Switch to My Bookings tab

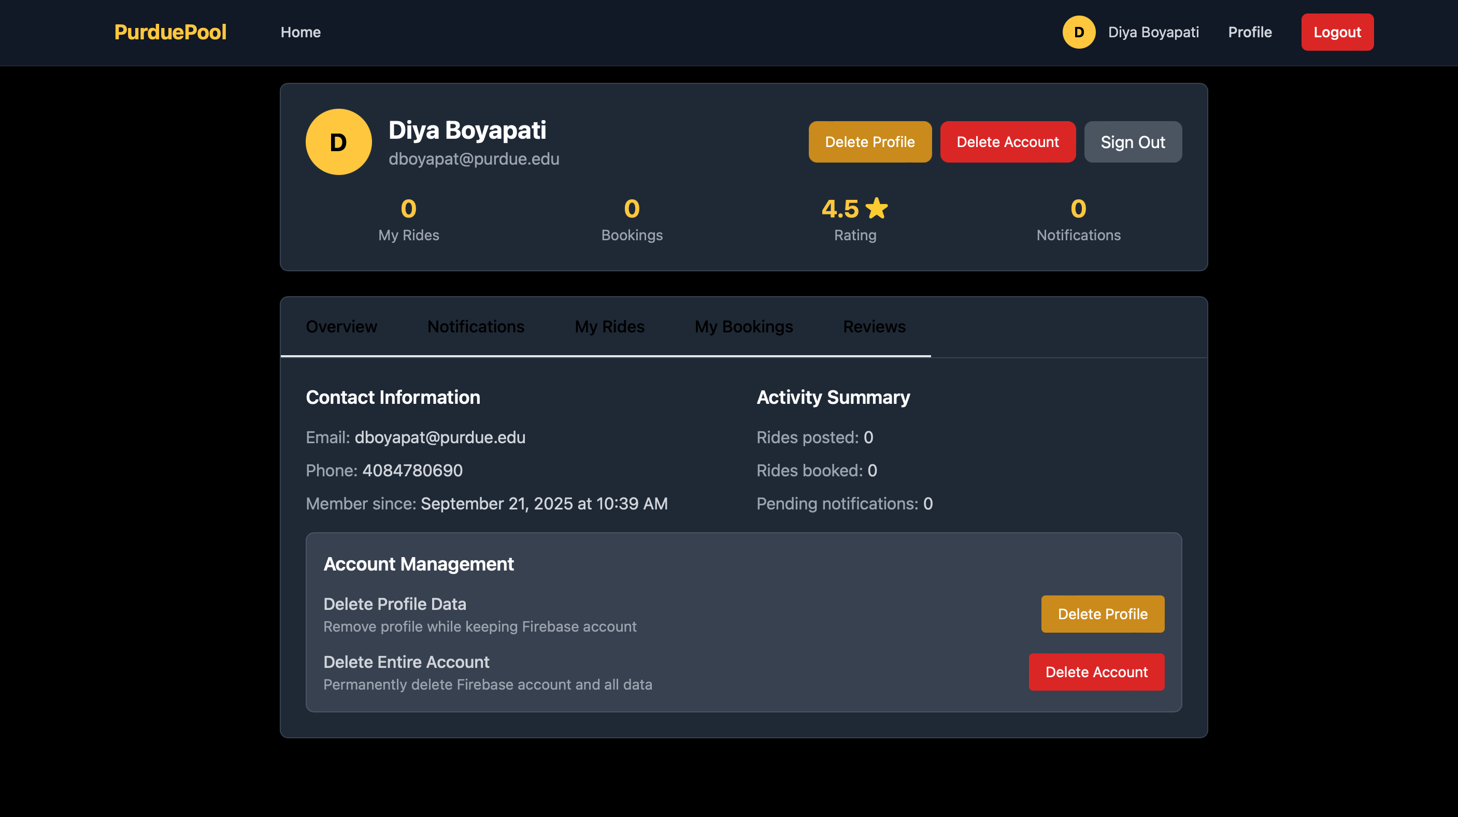[x=744, y=327]
